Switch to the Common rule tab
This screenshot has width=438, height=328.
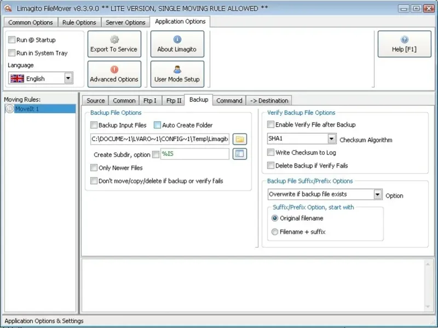tap(124, 101)
